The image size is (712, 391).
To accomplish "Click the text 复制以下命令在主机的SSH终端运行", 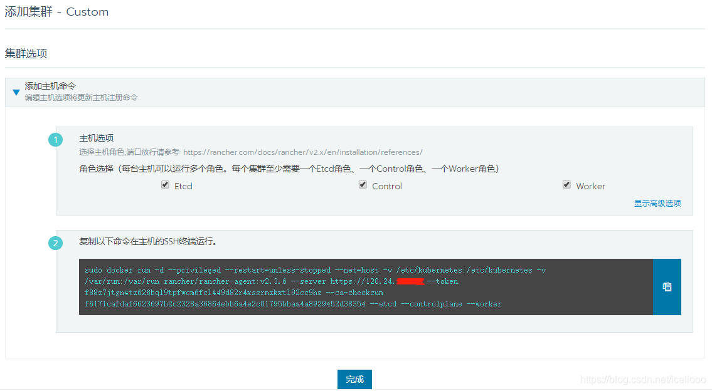I will click(x=148, y=241).
